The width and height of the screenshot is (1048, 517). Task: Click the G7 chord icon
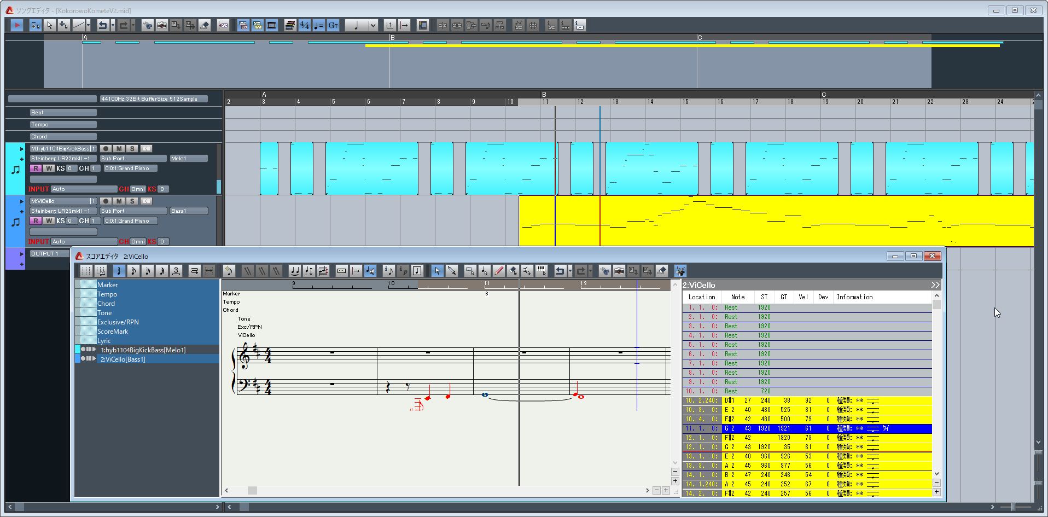(333, 25)
